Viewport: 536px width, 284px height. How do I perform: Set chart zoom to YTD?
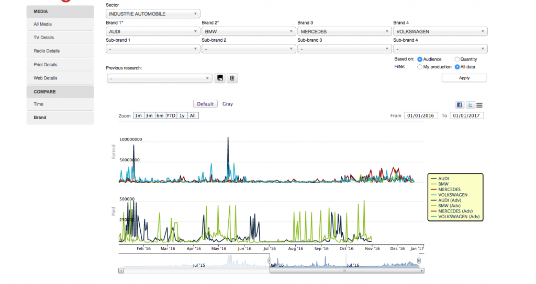[171, 115]
